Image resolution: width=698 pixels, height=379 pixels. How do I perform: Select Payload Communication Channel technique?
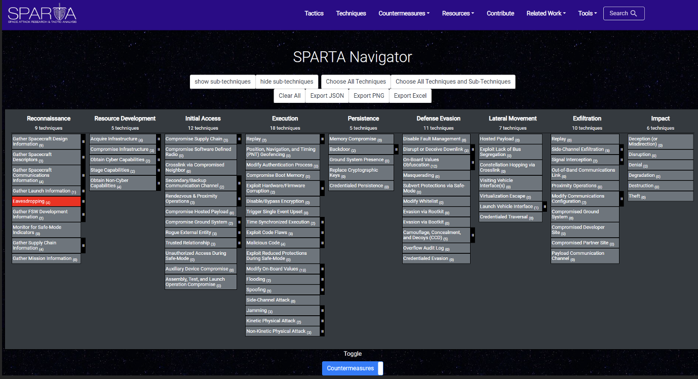585,256
